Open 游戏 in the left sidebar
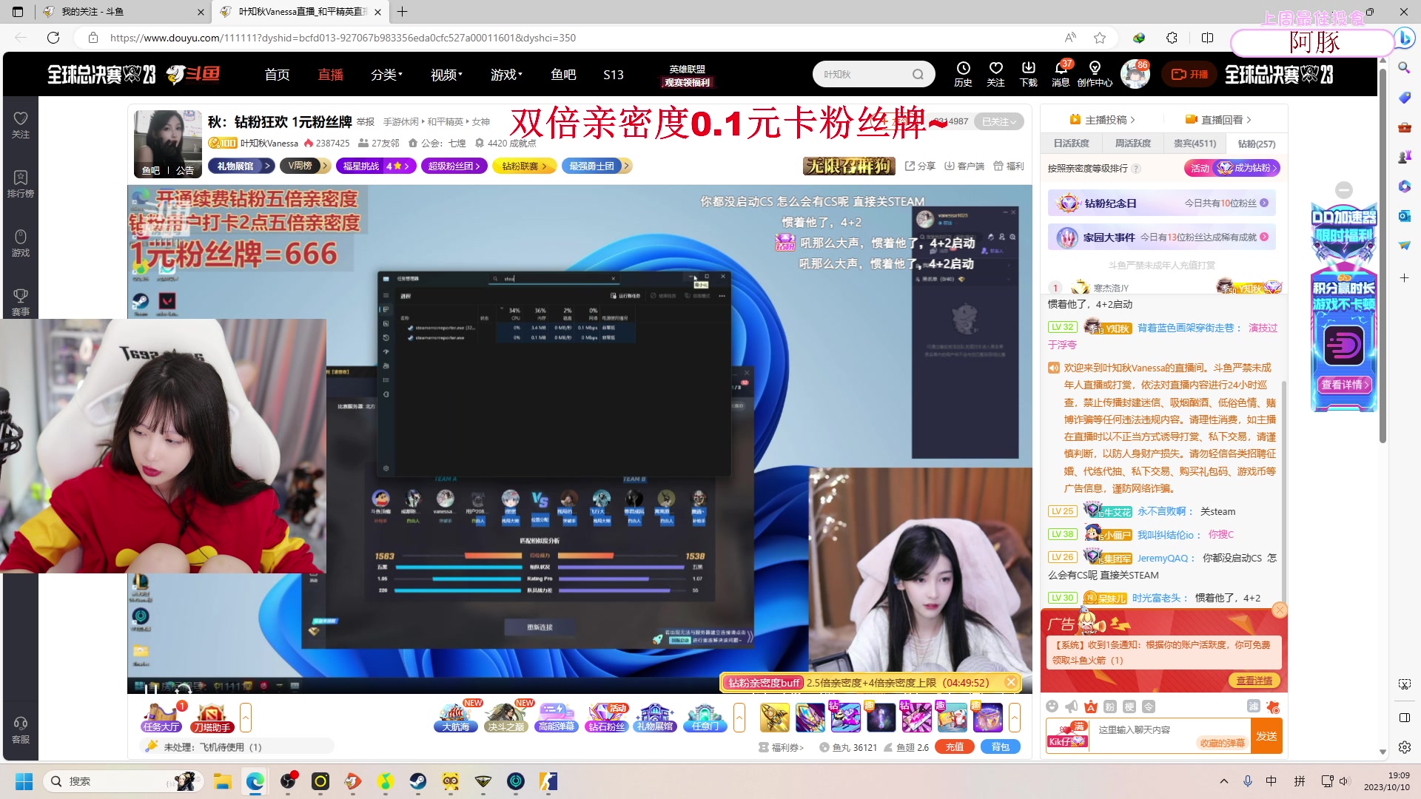This screenshot has width=1421, height=799. pyautogui.click(x=21, y=243)
